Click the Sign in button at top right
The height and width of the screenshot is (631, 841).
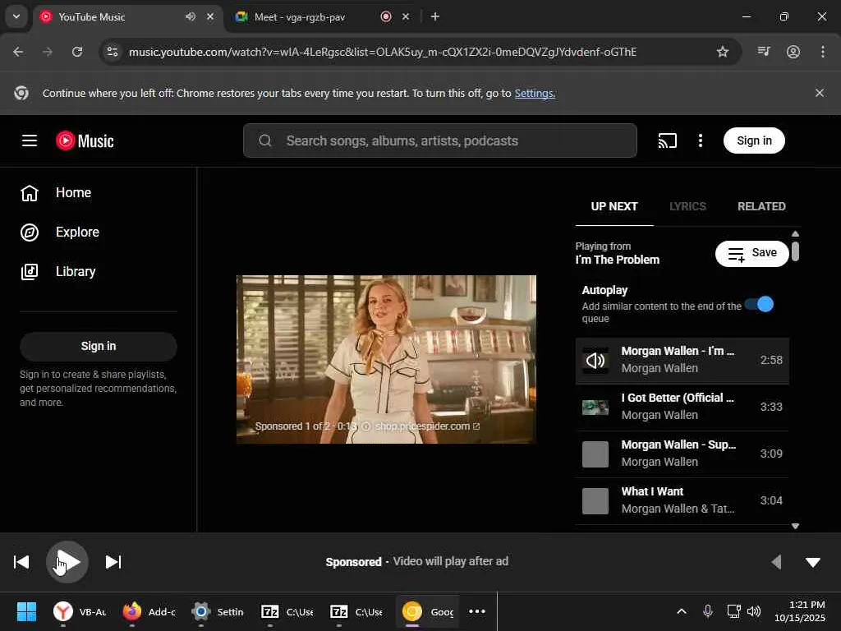coord(753,140)
